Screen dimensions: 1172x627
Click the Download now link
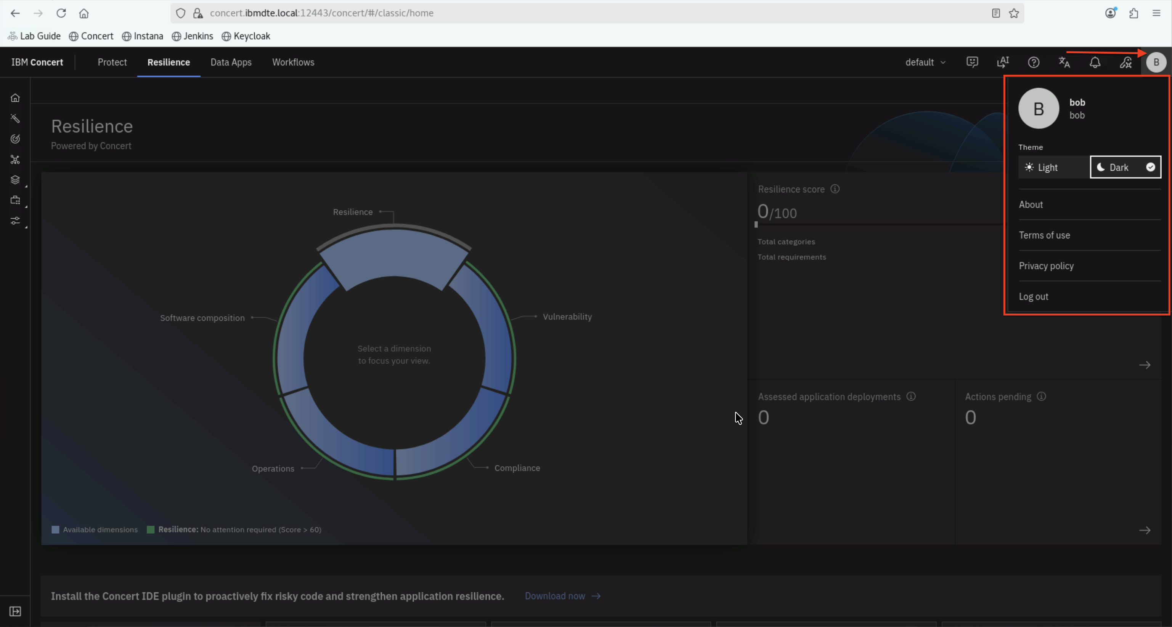click(x=563, y=596)
